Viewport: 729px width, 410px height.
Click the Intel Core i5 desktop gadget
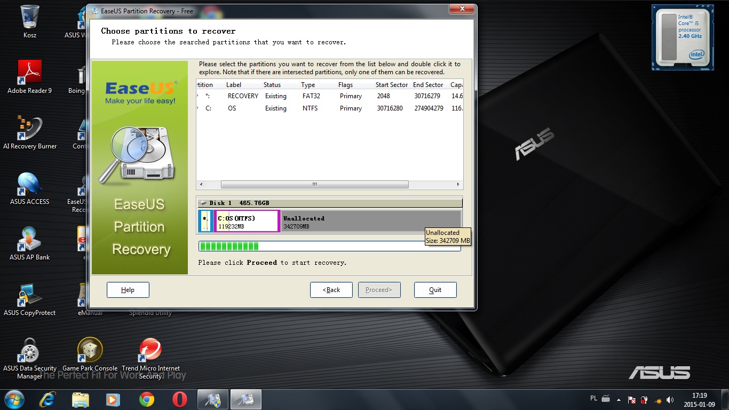(683, 37)
